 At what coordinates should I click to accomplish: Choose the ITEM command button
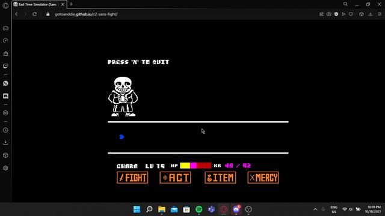click(x=220, y=178)
